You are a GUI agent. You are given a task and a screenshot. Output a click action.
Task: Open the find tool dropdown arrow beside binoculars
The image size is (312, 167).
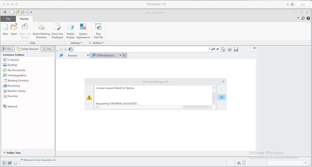243,163
